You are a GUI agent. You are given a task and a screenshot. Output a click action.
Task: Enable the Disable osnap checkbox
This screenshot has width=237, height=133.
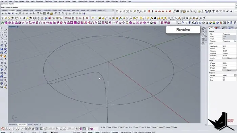click(x=172, y=127)
